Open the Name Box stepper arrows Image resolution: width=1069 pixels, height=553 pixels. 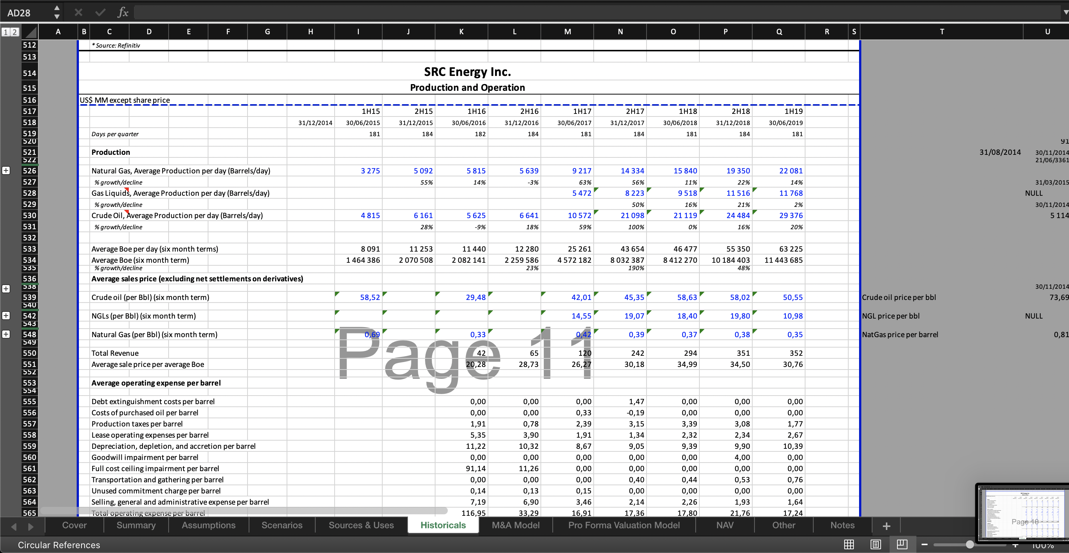click(57, 12)
